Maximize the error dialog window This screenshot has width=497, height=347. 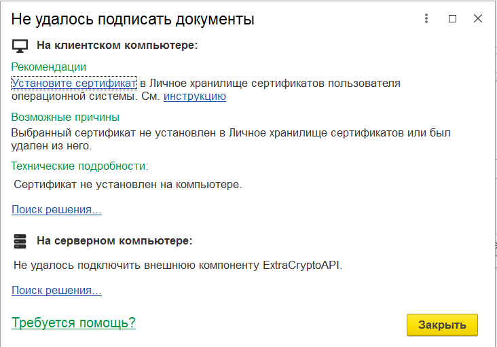tap(452, 19)
